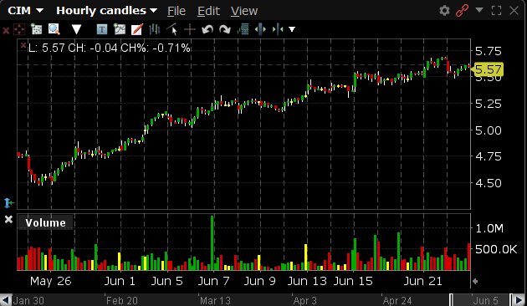
Task: Click the bar chart type icon
Action: tap(154, 29)
